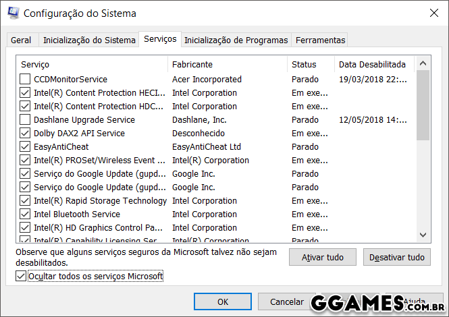The width and height of the screenshot is (449, 317).
Task: Close the Configuração do Sistema window
Action: tap(432, 13)
